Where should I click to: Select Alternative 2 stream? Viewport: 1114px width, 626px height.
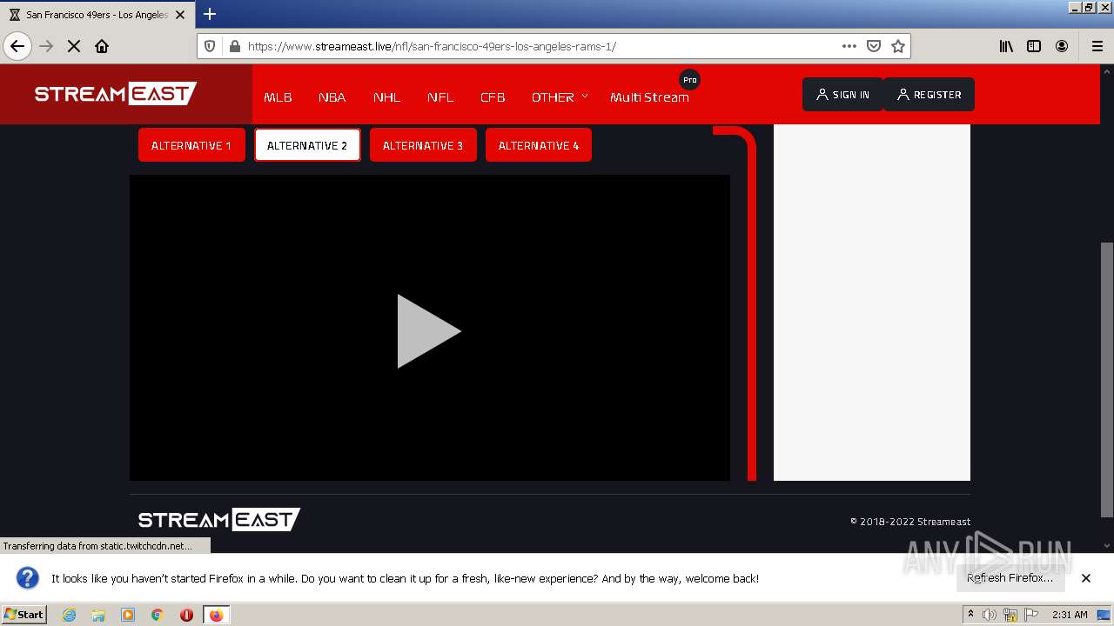(x=307, y=145)
